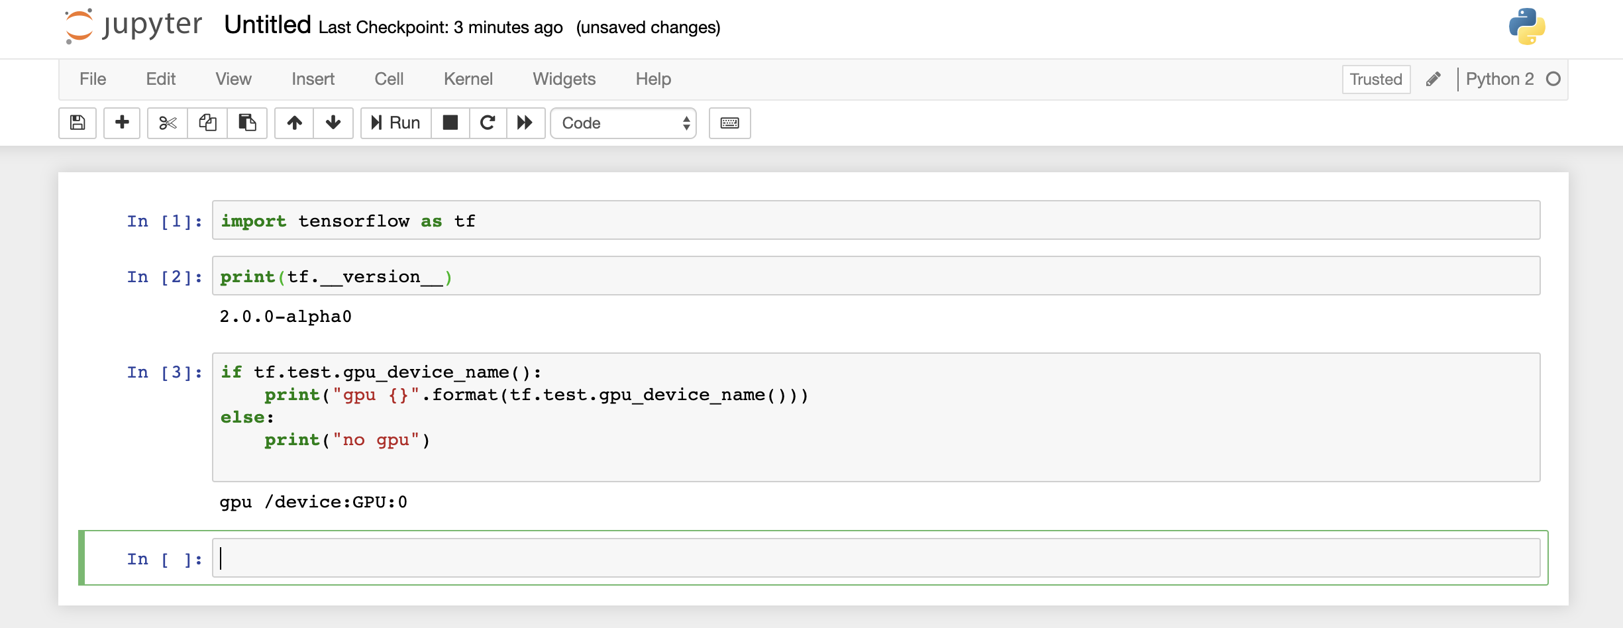Image resolution: width=1623 pixels, height=628 pixels.
Task: Add a new cell with the plus icon
Action: point(122,123)
